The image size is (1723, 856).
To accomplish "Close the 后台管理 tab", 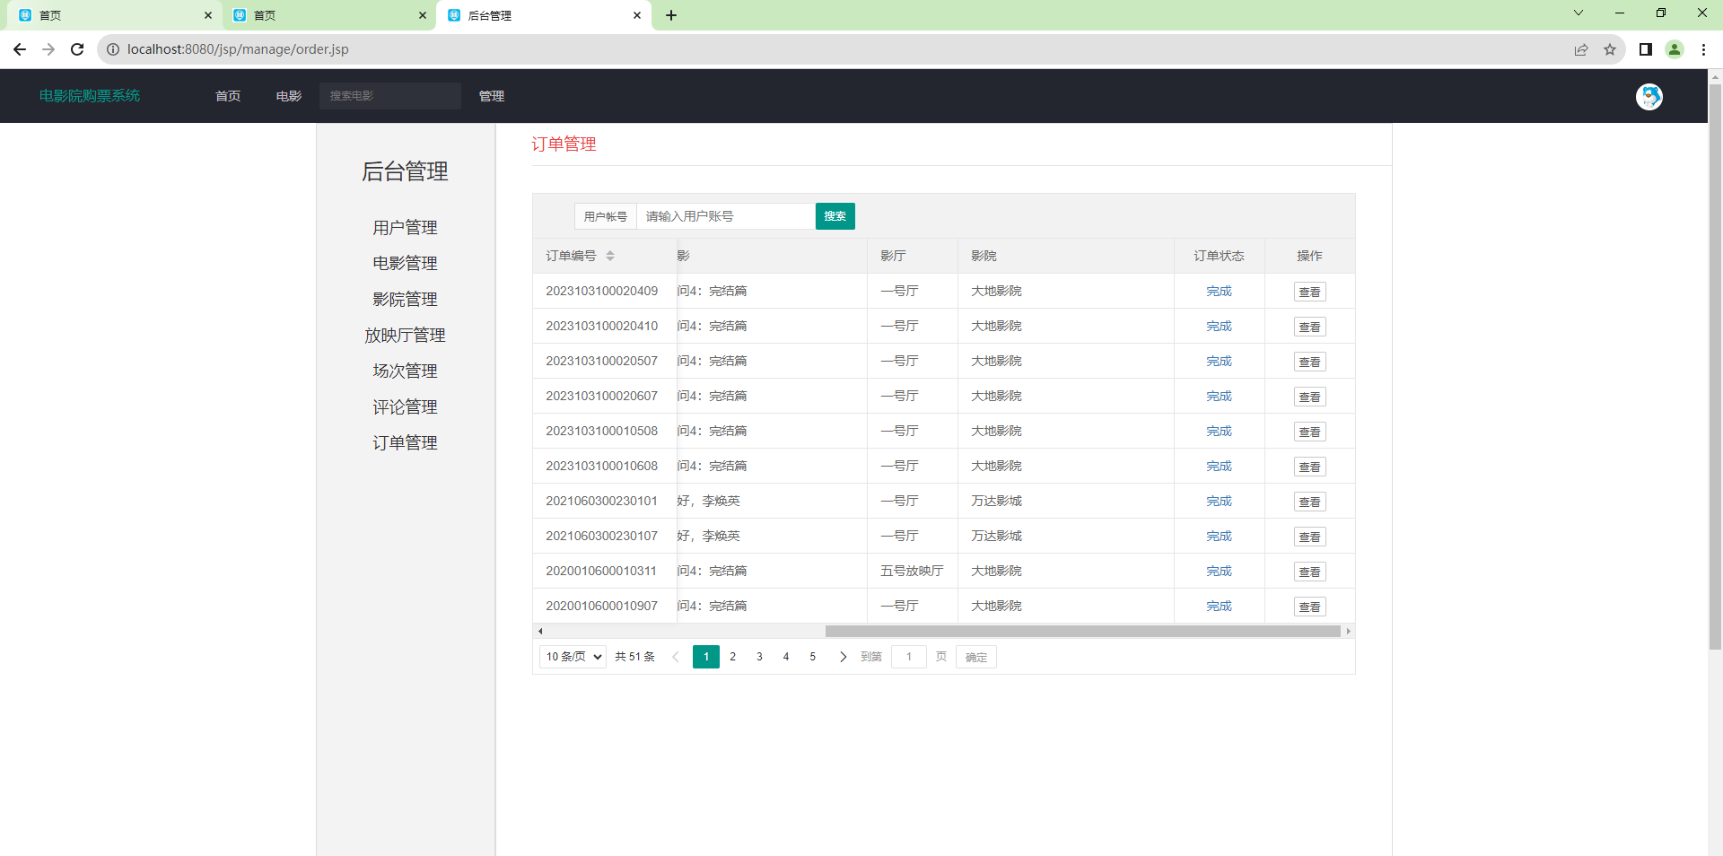I will click(637, 15).
